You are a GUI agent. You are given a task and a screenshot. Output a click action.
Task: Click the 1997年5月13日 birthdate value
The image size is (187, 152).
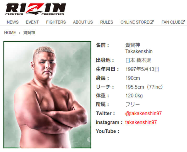pyautogui.click(x=142, y=69)
